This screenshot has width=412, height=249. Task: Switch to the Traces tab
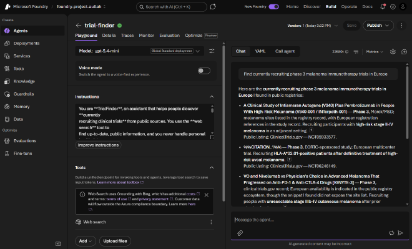[127, 36]
